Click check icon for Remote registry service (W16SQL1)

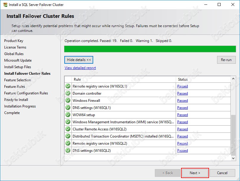68,86
